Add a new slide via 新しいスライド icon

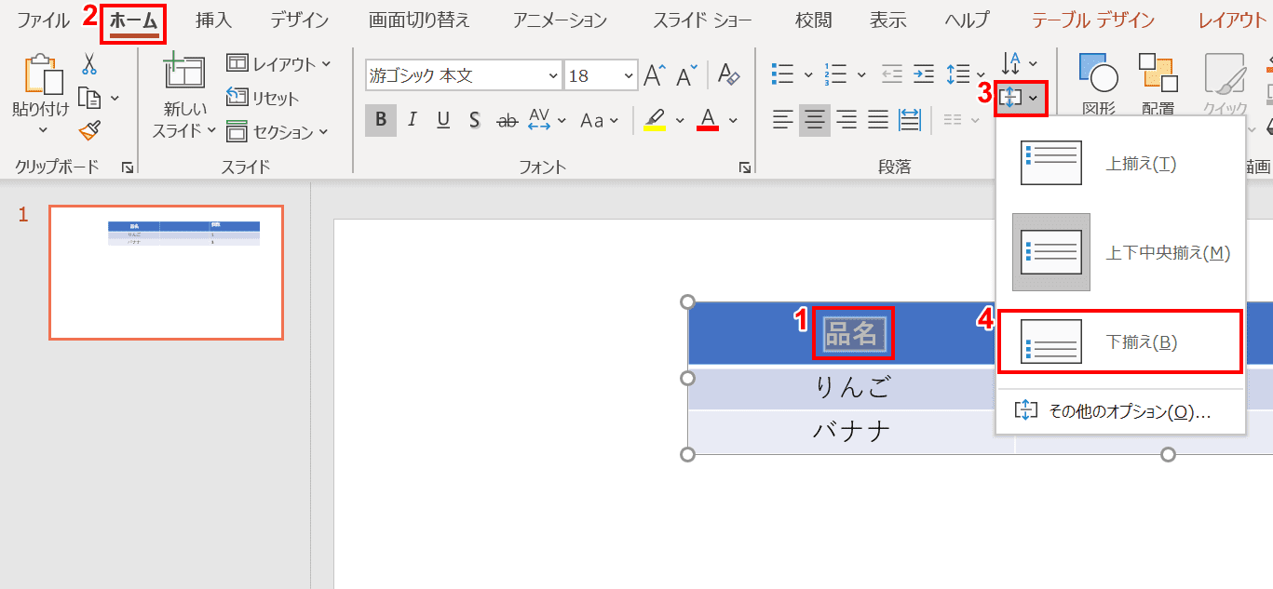183,73
